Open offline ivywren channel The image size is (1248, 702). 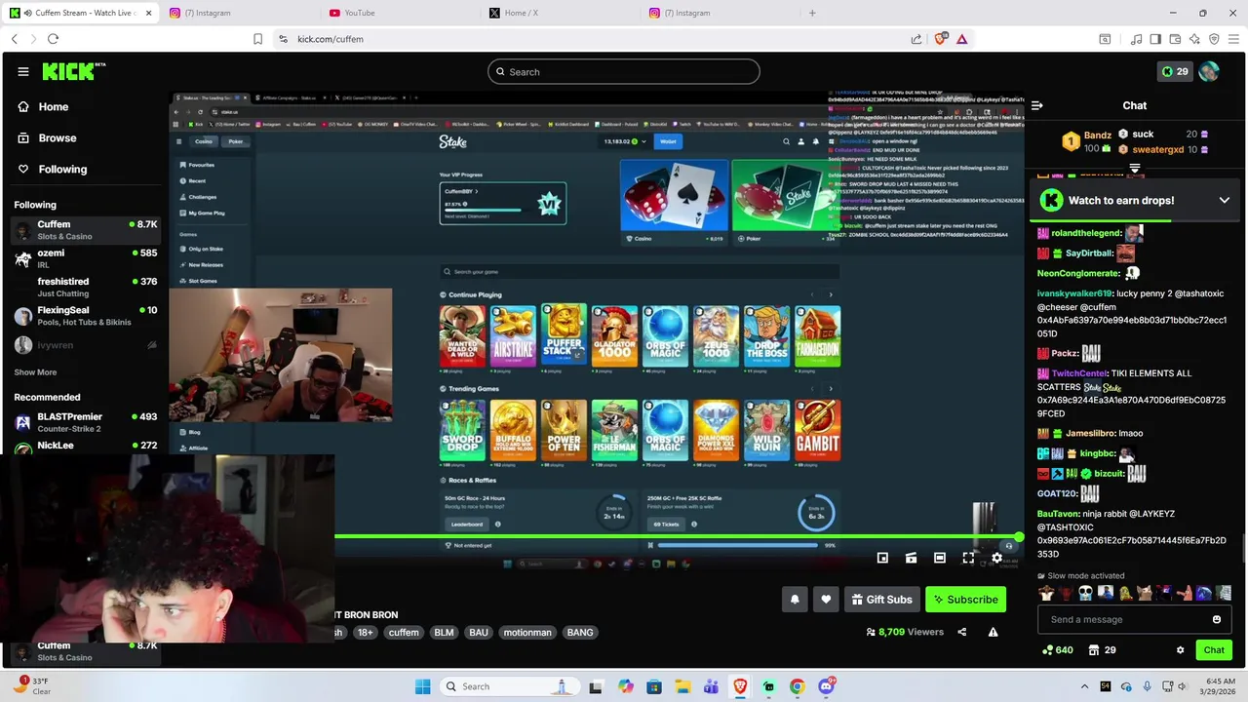85,345
